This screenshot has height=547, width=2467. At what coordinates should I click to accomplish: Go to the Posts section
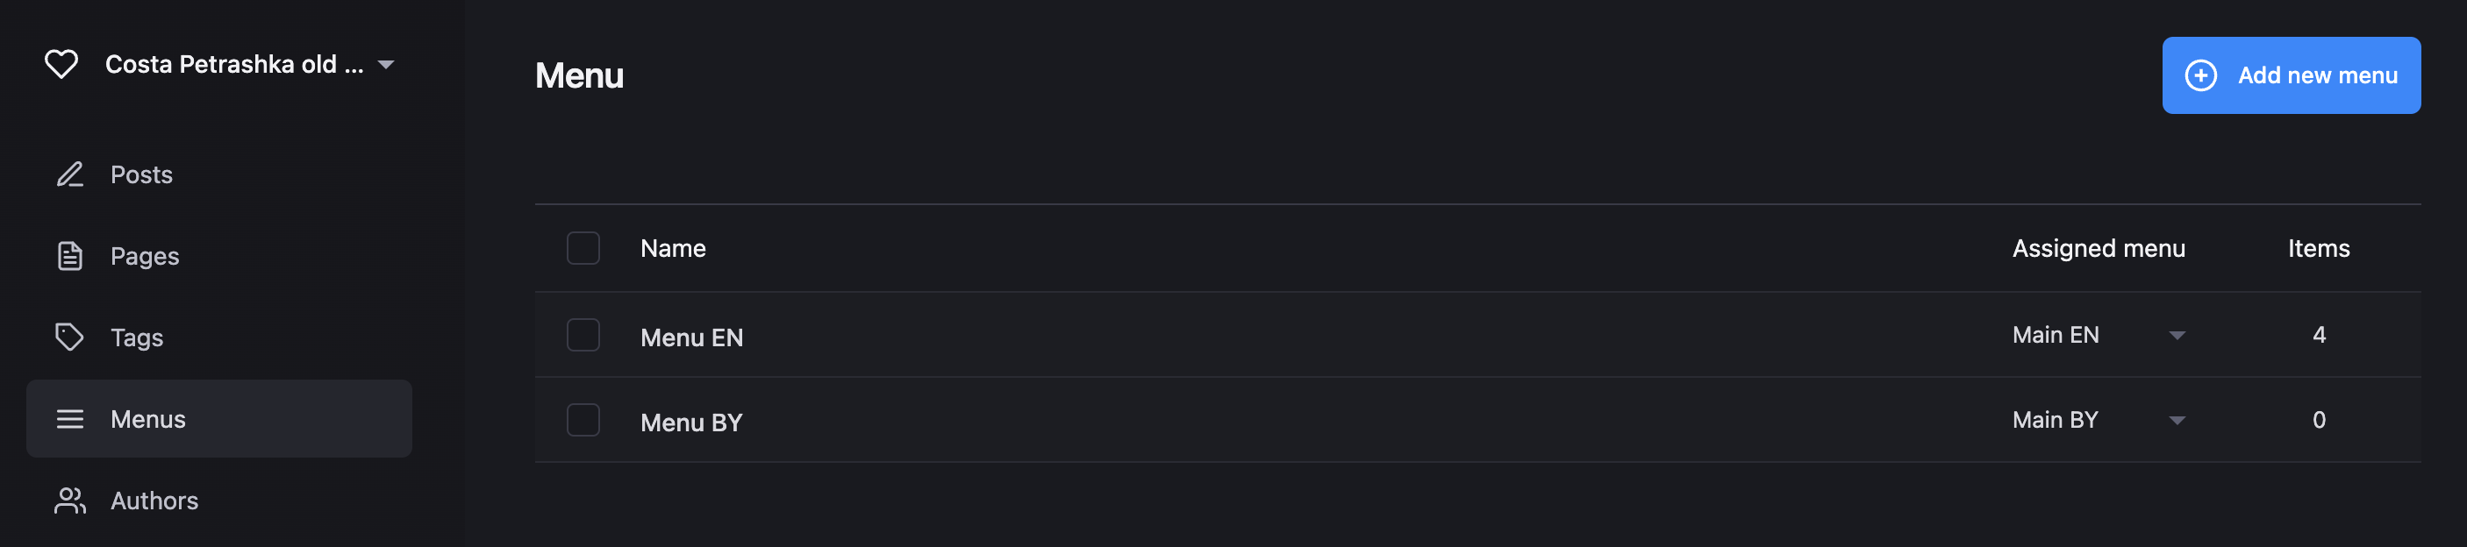pyautogui.click(x=142, y=174)
